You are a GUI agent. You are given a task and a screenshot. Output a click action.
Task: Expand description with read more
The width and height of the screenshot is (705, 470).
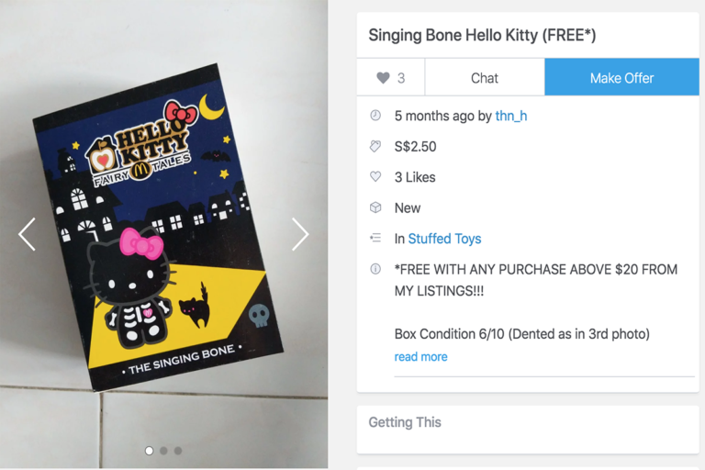pos(420,356)
